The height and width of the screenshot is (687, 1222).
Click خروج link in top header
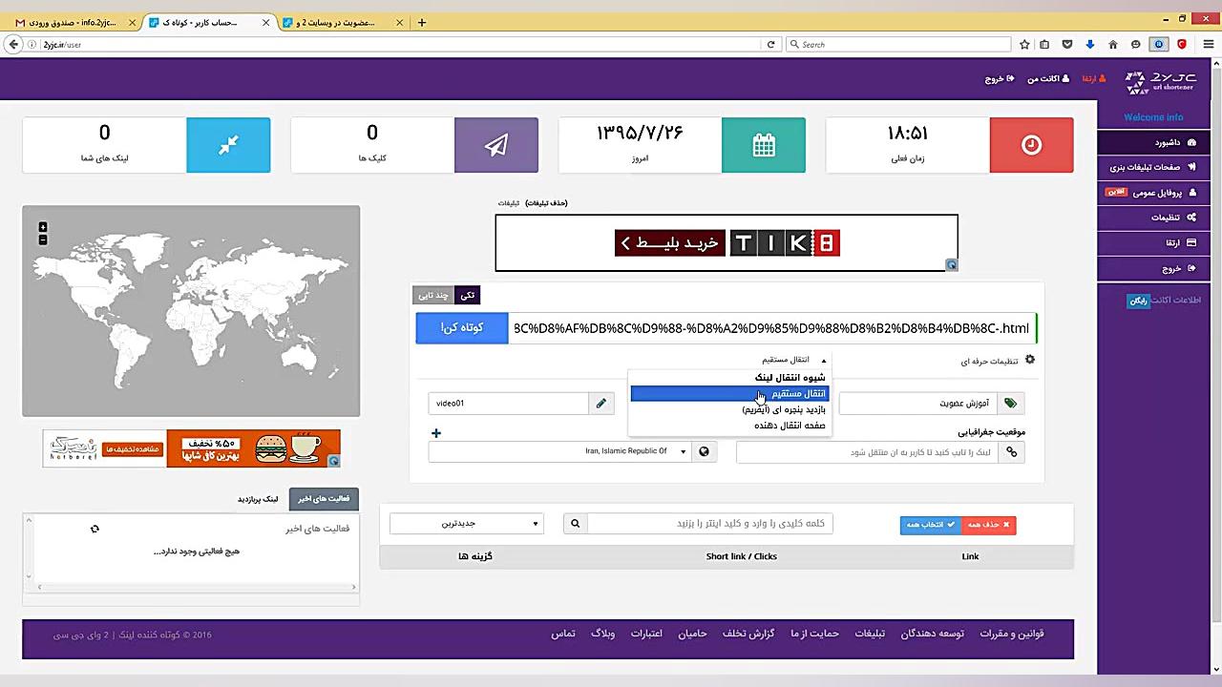coord(1000,79)
